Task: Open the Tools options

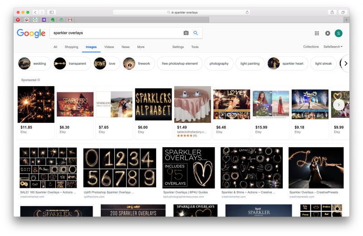Action: pos(195,47)
